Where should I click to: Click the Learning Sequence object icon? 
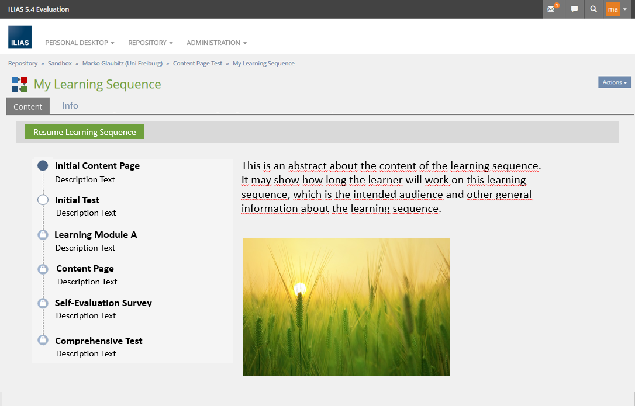click(19, 84)
